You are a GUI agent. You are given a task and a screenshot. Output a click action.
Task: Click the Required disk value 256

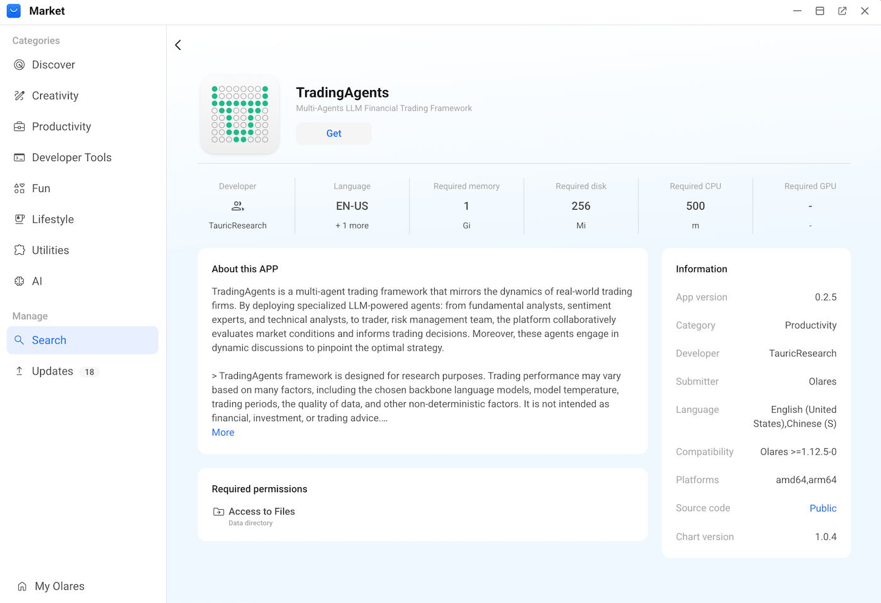581,206
